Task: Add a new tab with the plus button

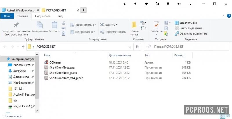Action: [x=84, y=10]
